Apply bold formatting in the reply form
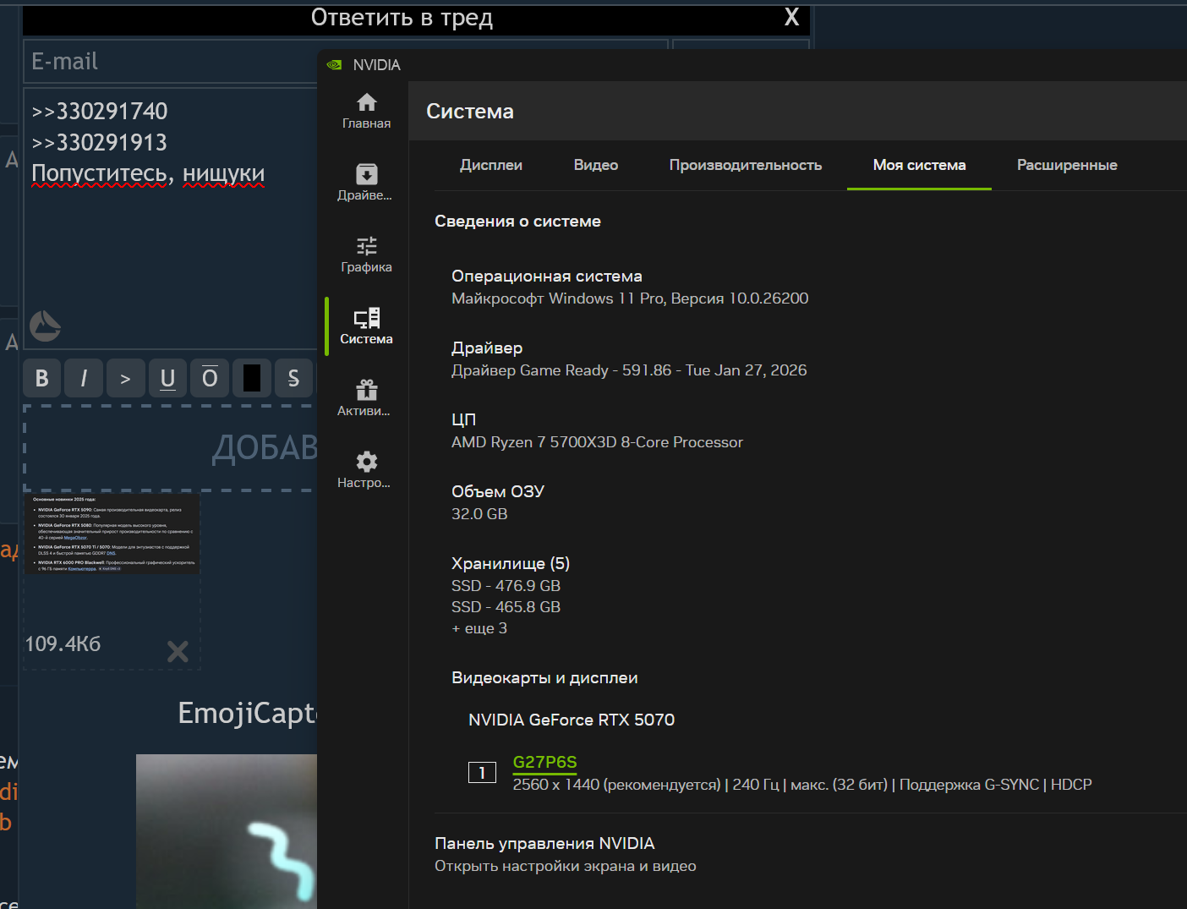Image resolution: width=1187 pixels, height=909 pixels. [42, 378]
